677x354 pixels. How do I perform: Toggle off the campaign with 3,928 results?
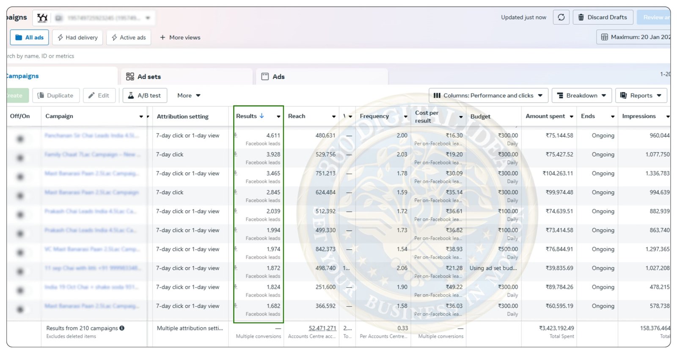(x=20, y=158)
